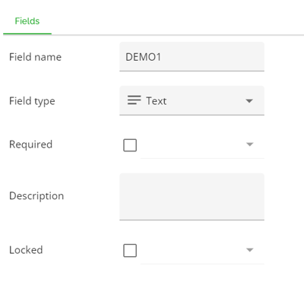Image resolution: width=304 pixels, height=298 pixels.
Task: Click the empty Locked selection field
Action: (202, 250)
